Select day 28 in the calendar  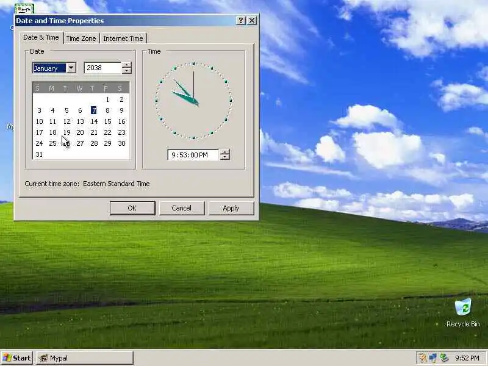pos(94,143)
